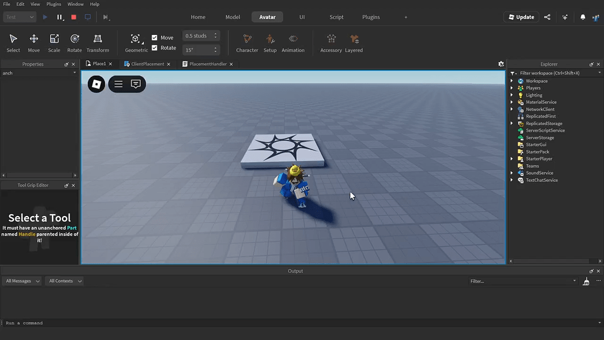Screen dimensions: 604x340
Task: Select the Scale tool
Action: tap(54, 41)
